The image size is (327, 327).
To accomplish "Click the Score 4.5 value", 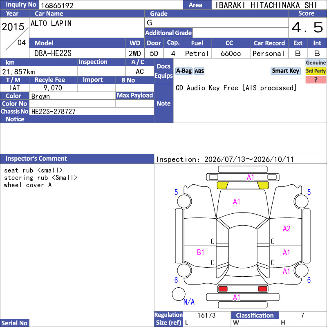I will click(x=307, y=27).
